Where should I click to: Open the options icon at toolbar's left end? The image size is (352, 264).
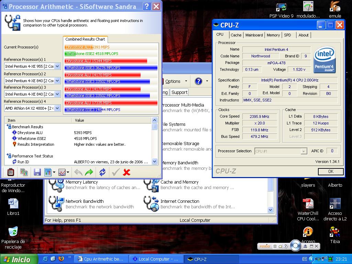pyautogui.click(x=10, y=172)
